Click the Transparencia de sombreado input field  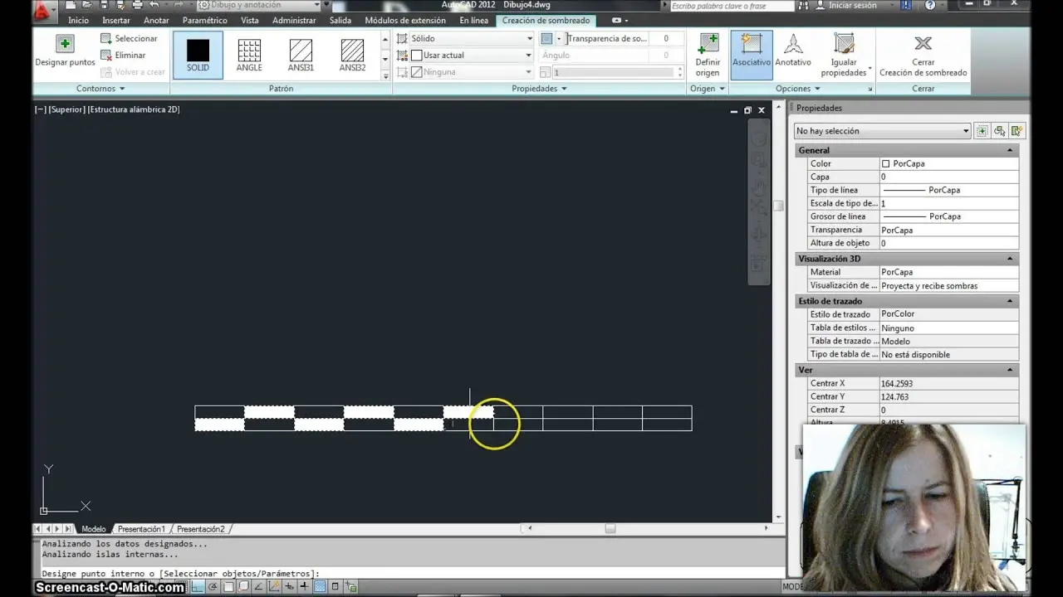click(664, 38)
